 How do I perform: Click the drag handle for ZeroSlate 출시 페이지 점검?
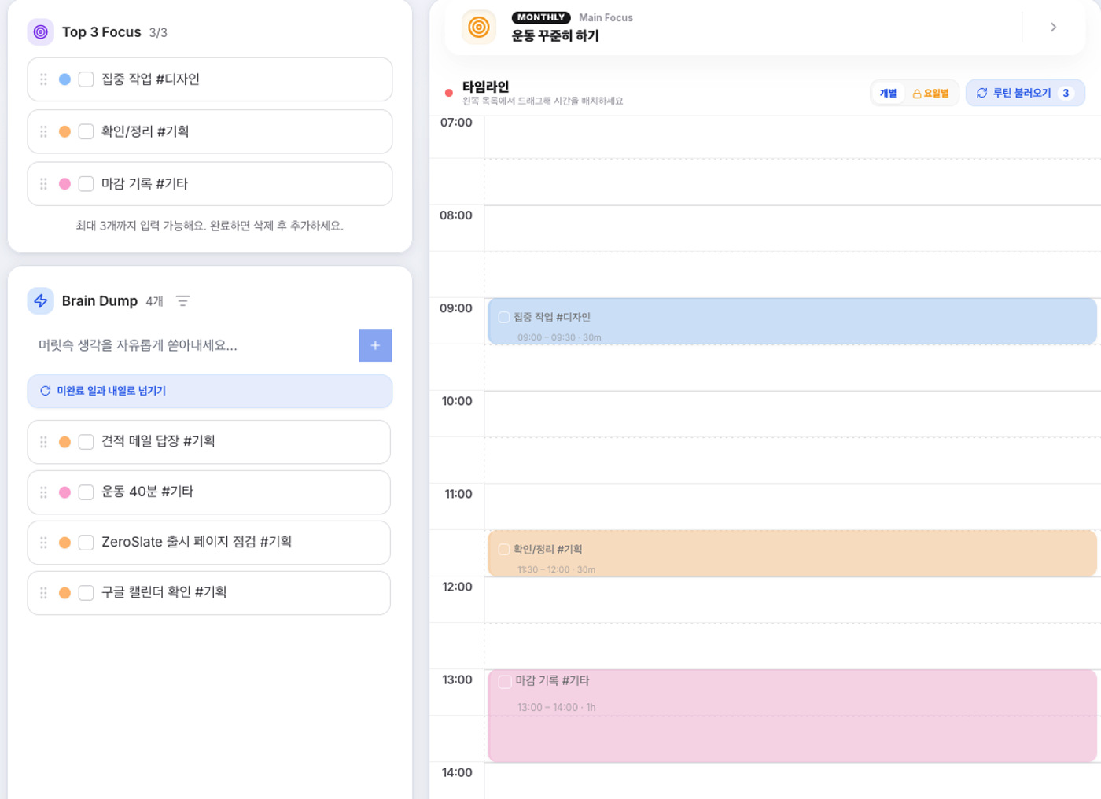pyautogui.click(x=43, y=543)
